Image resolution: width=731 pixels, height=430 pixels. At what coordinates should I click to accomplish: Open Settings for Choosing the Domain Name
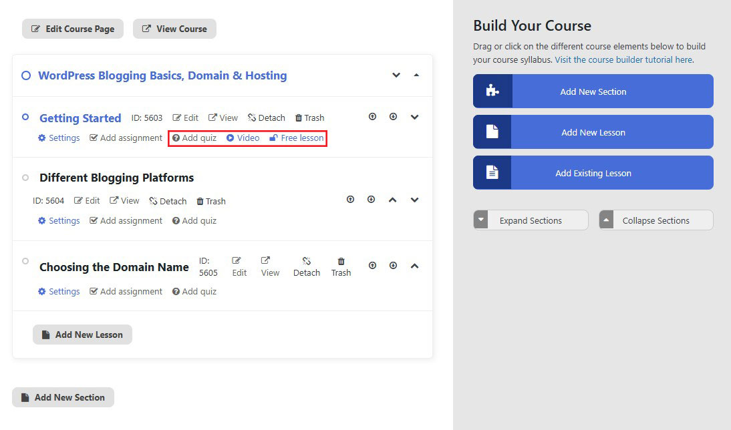click(59, 292)
